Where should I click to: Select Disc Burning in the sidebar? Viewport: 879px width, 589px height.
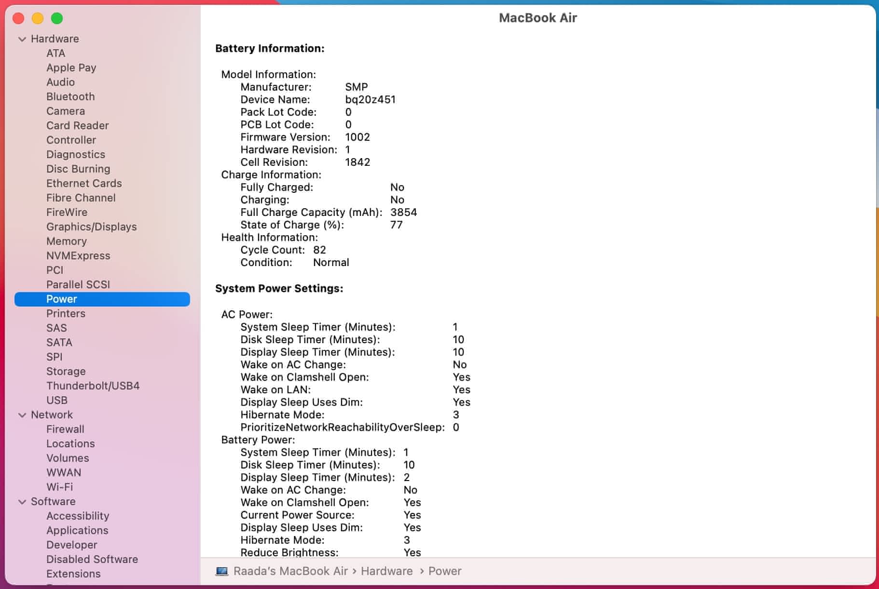[78, 169]
